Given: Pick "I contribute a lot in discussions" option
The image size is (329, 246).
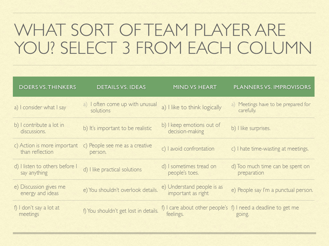Looking at the screenshot, I should (x=39, y=128).
